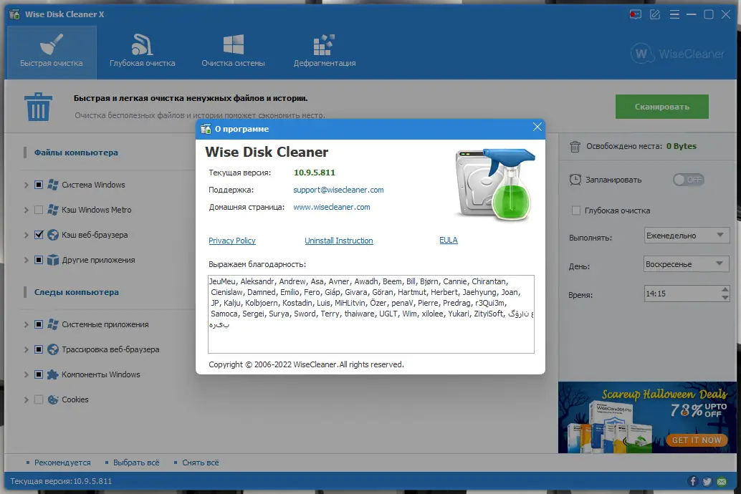Click the Другие приложения box icon

pos(53,260)
